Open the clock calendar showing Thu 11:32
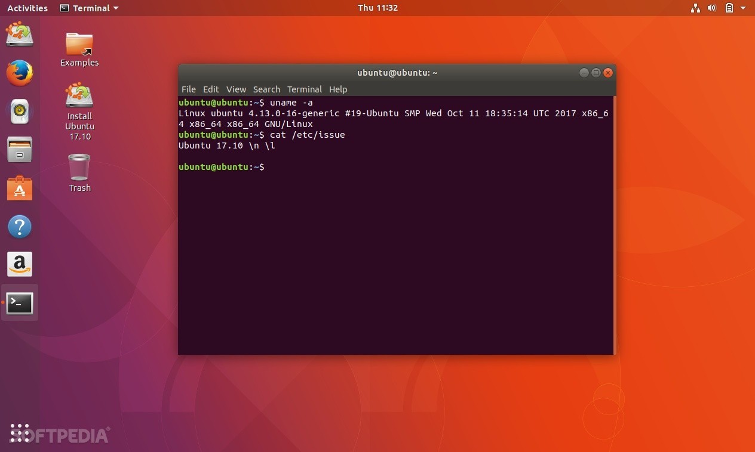 [x=377, y=8]
